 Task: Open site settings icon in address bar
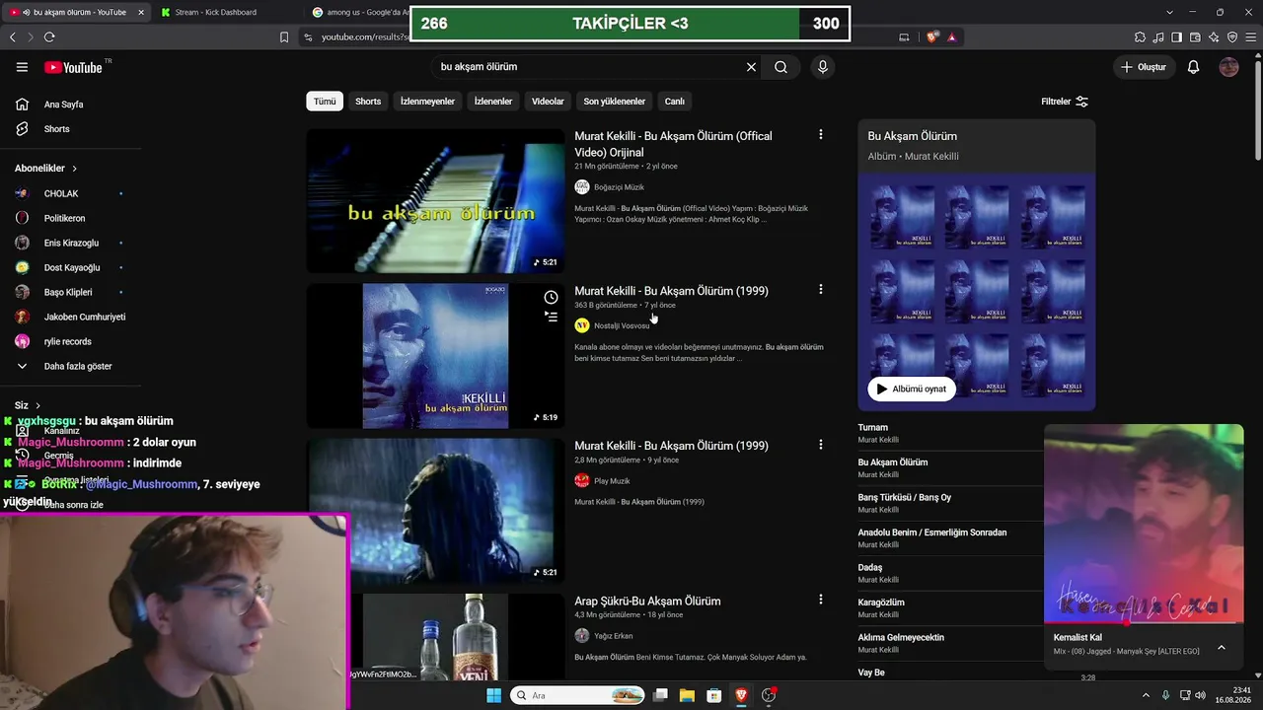(x=308, y=37)
